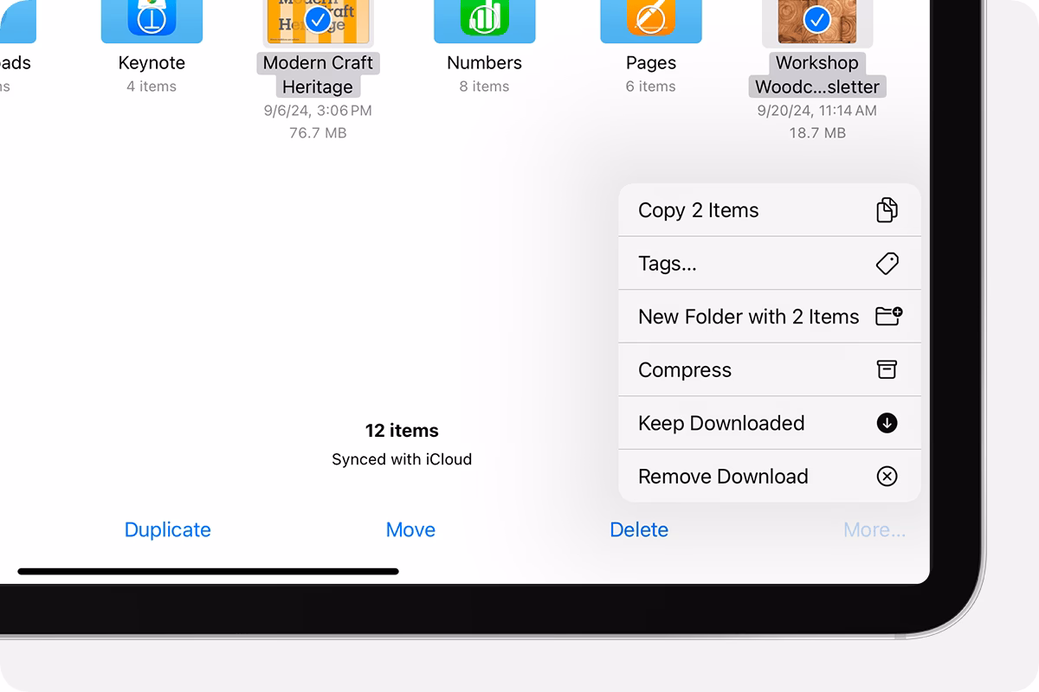
Task: Click the 9/20/24, 11:14 AM date
Action: point(816,111)
